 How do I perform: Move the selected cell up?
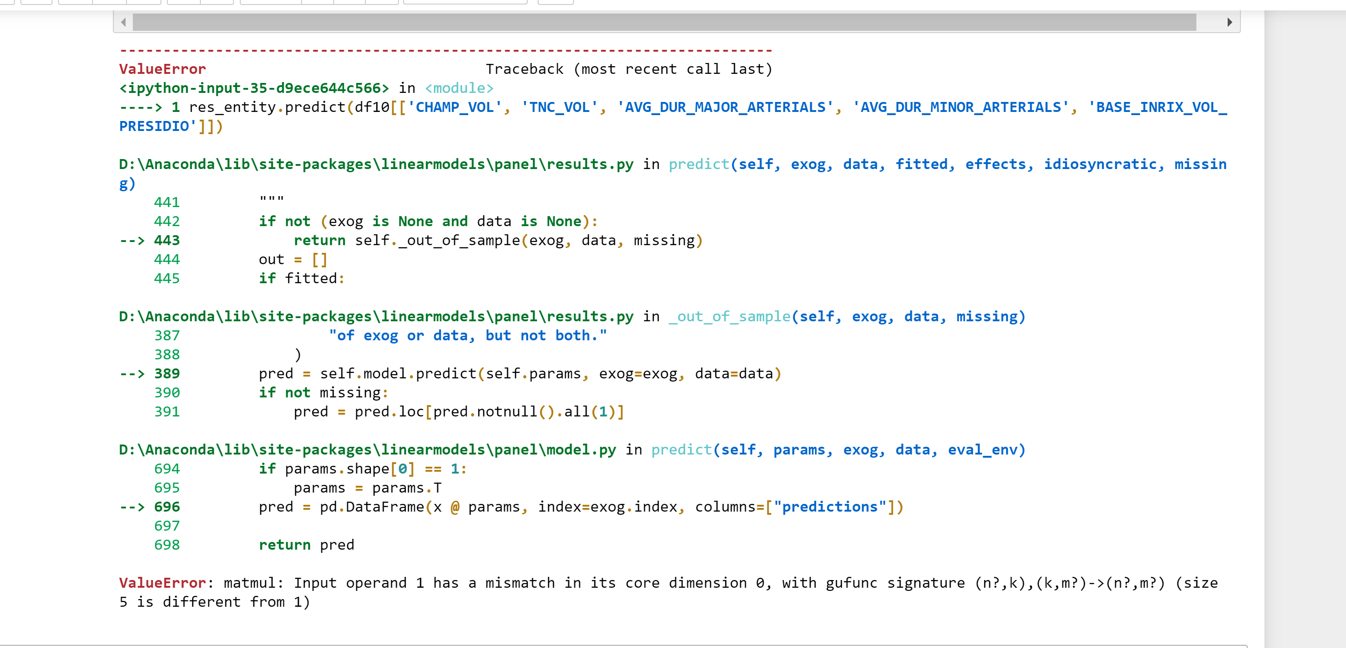[x=183, y=2]
